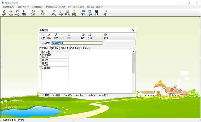Open the 基础资料(T) menu
The height and width of the screenshot is (122, 201).
(23, 7)
